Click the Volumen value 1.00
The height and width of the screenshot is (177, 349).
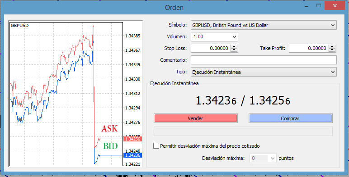[x=198, y=37]
